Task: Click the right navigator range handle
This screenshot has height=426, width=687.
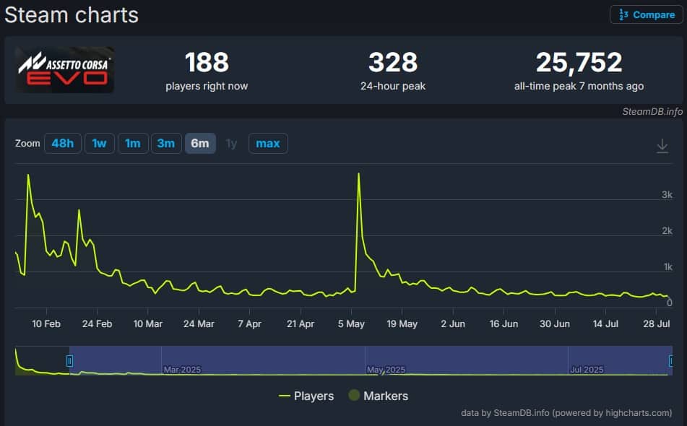Action: pos(671,360)
